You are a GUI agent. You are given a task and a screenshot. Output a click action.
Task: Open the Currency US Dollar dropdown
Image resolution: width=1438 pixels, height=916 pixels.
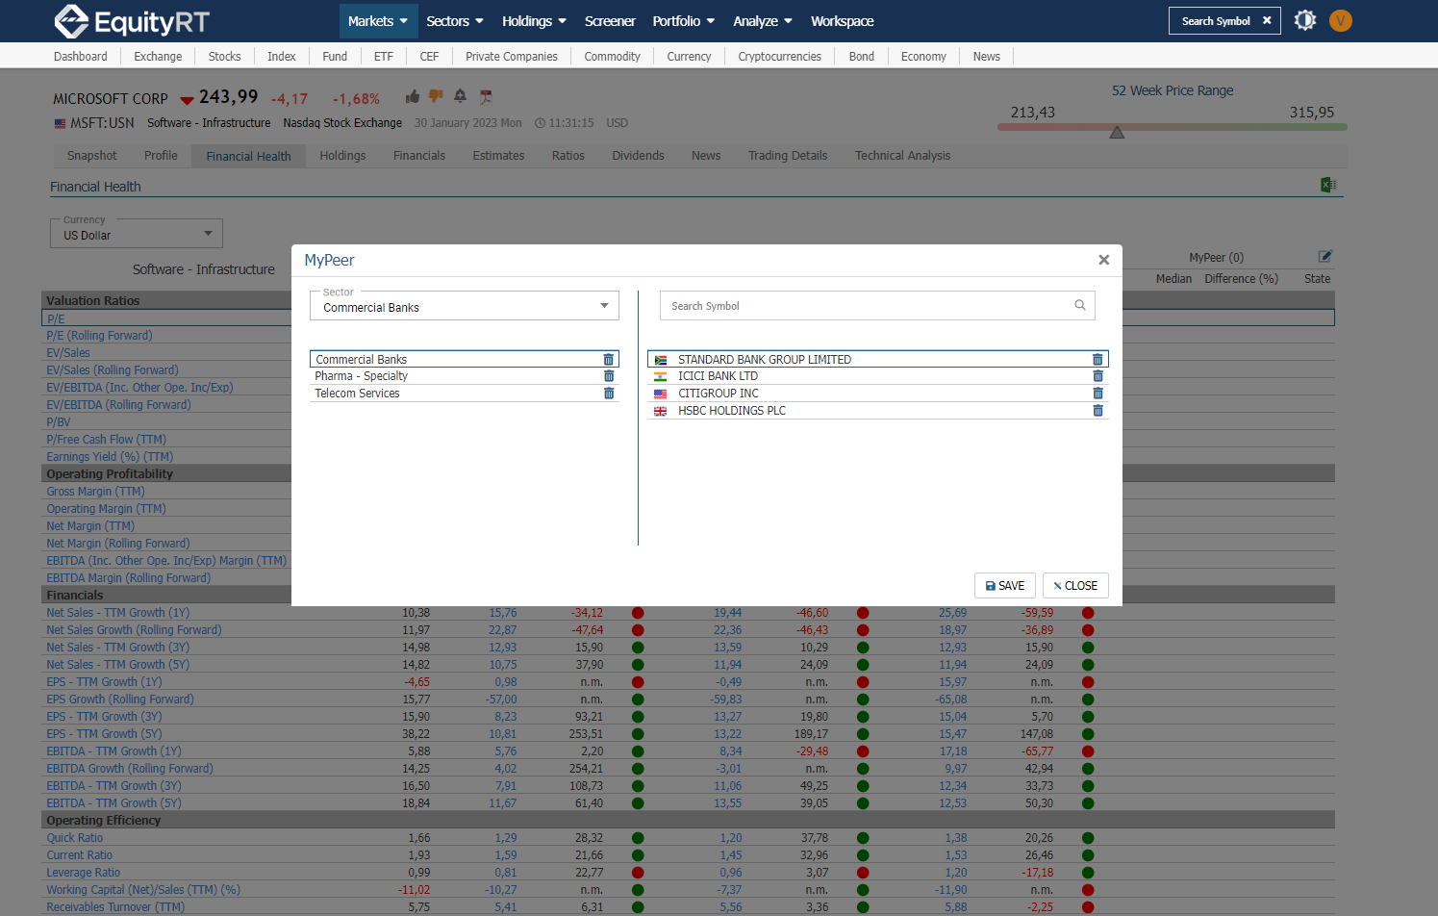[137, 234]
